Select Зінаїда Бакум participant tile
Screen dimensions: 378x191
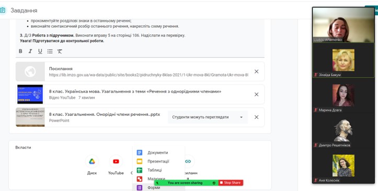pyautogui.click(x=343, y=60)
